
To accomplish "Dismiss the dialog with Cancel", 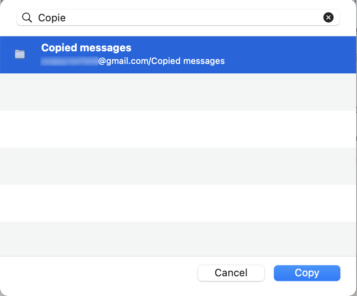I will [231, 273].
